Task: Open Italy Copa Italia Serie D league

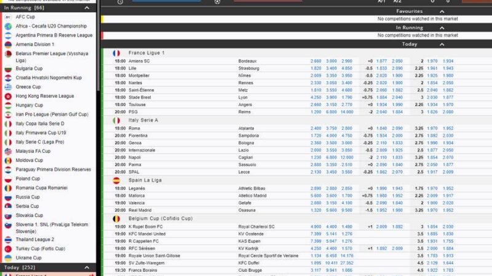Action: 40,124
